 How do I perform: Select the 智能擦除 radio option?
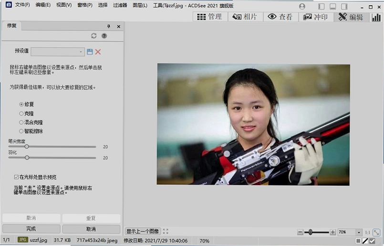tap(31, 131)
